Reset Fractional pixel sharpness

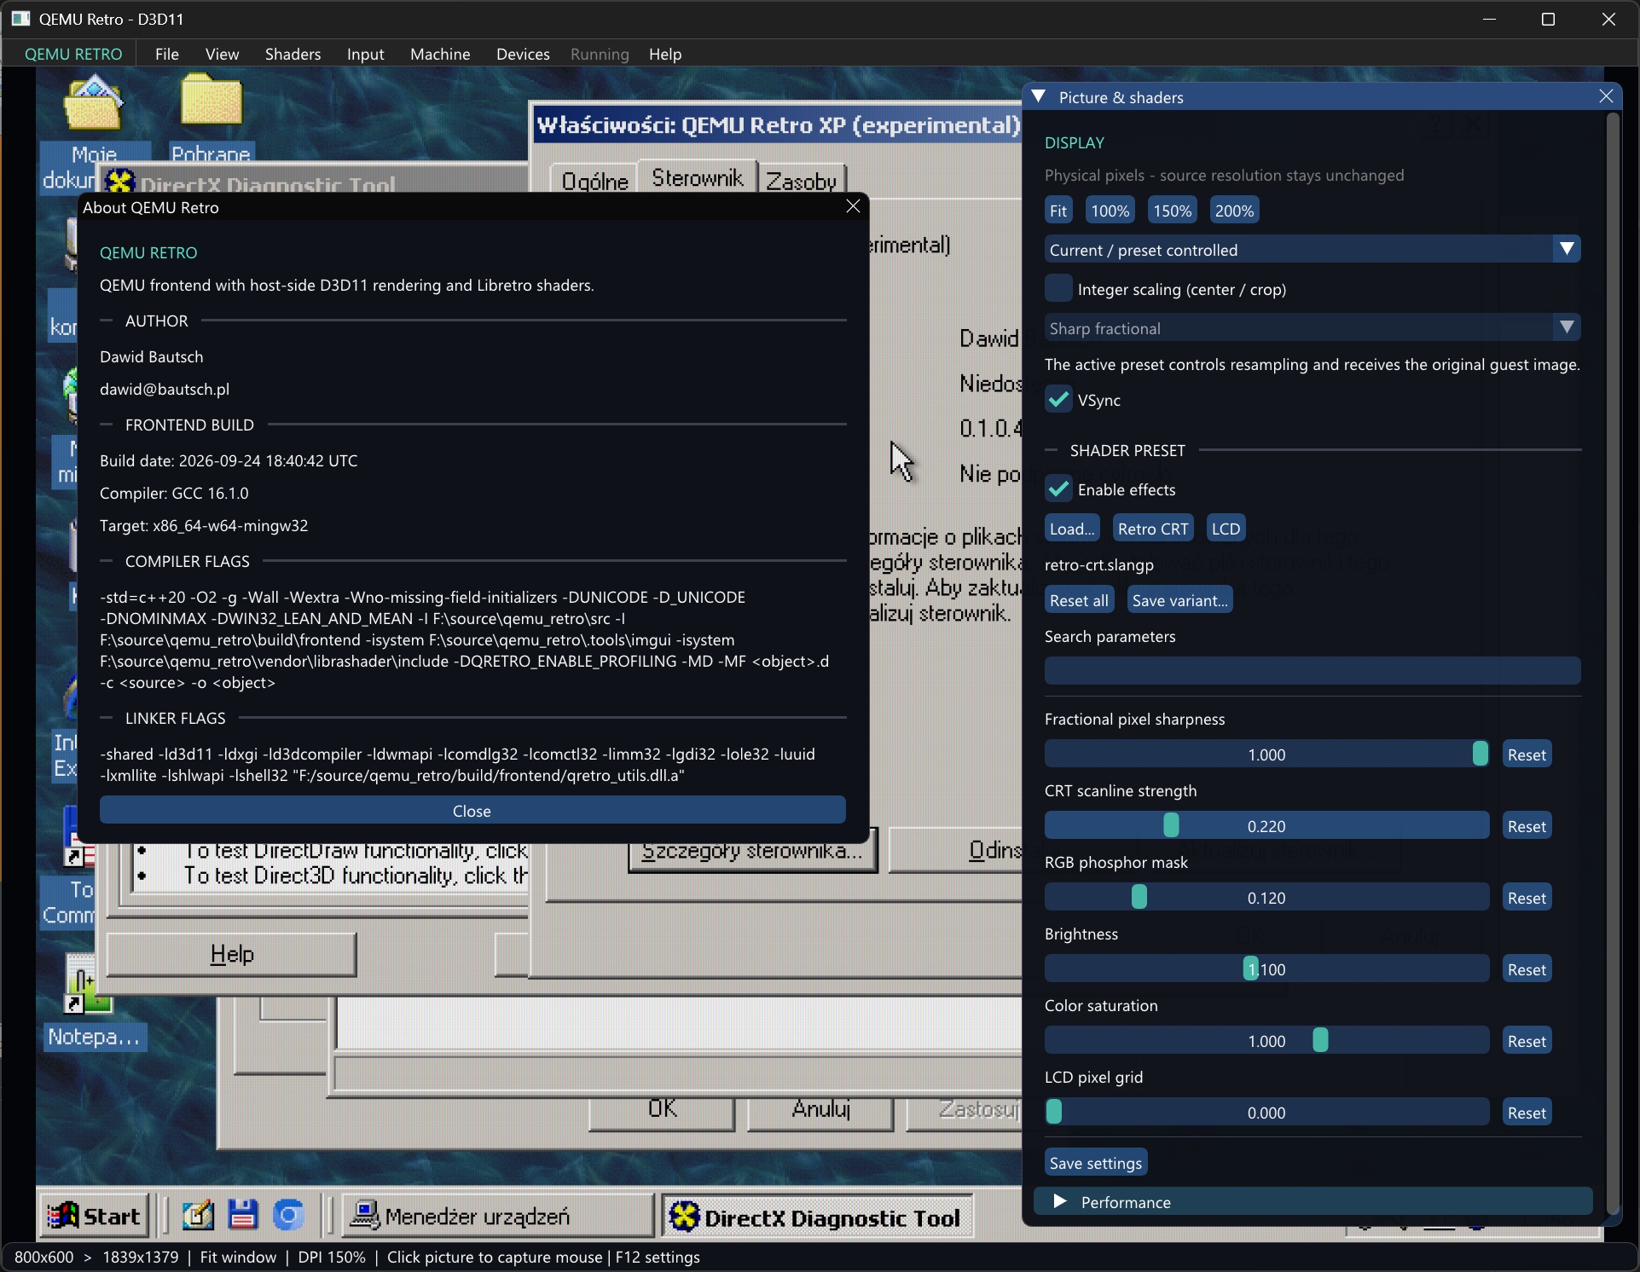(x=1527, y=754)
